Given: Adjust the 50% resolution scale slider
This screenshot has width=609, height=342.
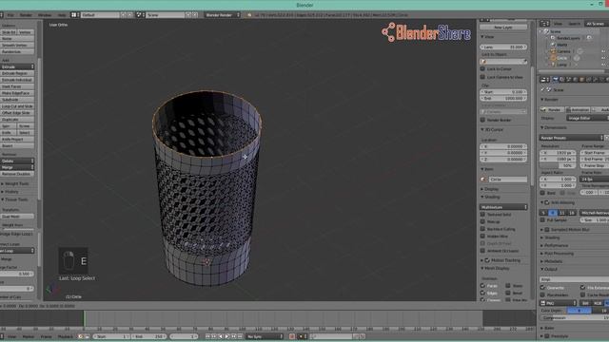Looking at the screenshot, I should [558, 165].
